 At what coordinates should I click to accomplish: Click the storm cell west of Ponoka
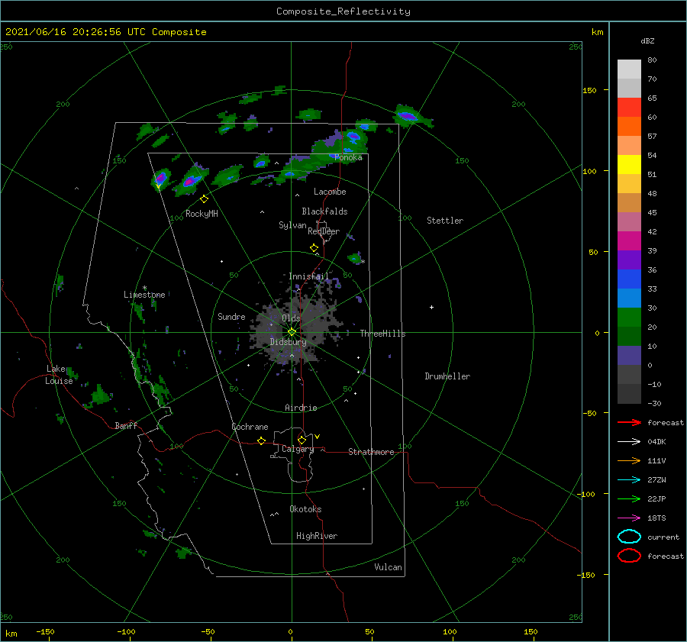[x=261, y=163]
